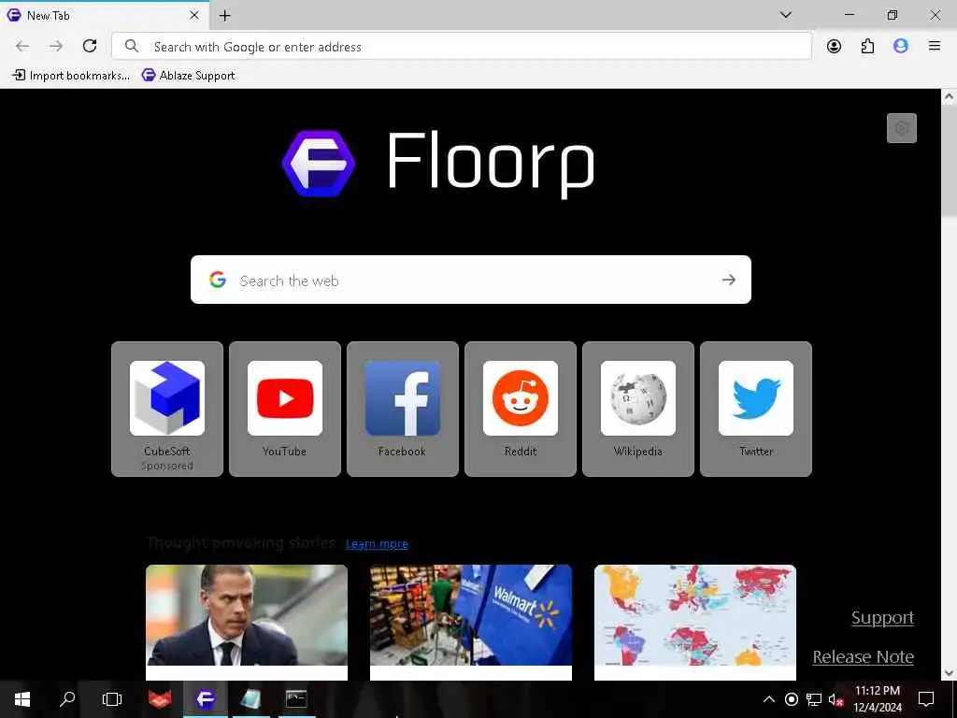The width and height of the screenshot is (957, 718).
Task: Open the Facebook shortcut tile
Action: point(403,409)
